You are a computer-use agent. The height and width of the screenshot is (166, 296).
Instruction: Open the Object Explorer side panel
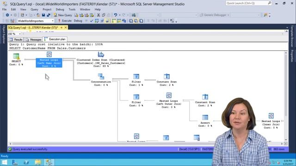pyautogui.click(x=4, y=35)
